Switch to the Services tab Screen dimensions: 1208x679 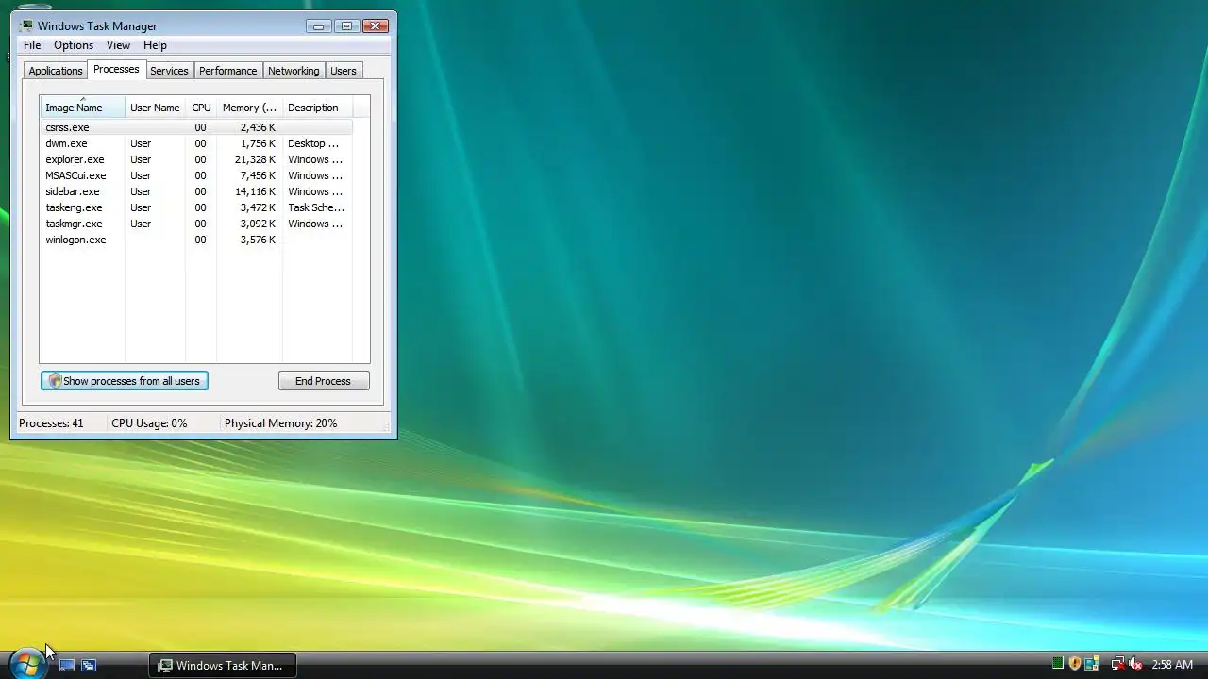(169, 71)
